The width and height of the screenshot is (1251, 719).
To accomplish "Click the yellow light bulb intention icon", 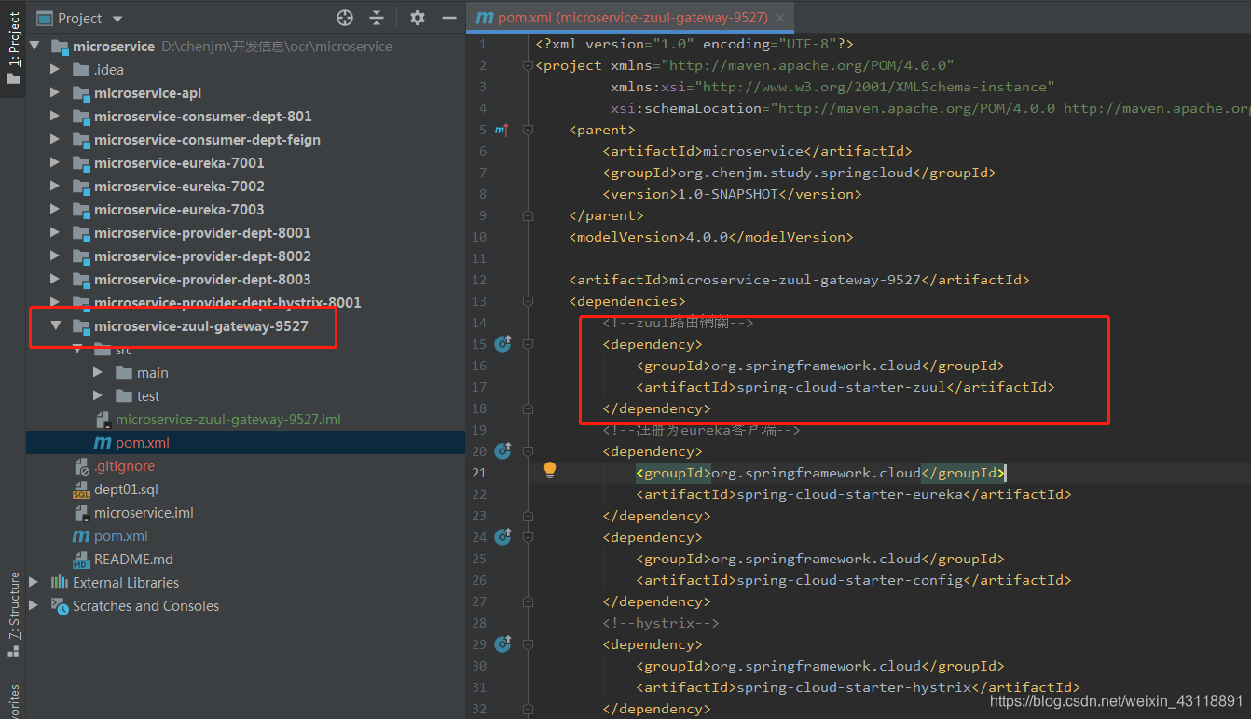I will pos(550,471).
